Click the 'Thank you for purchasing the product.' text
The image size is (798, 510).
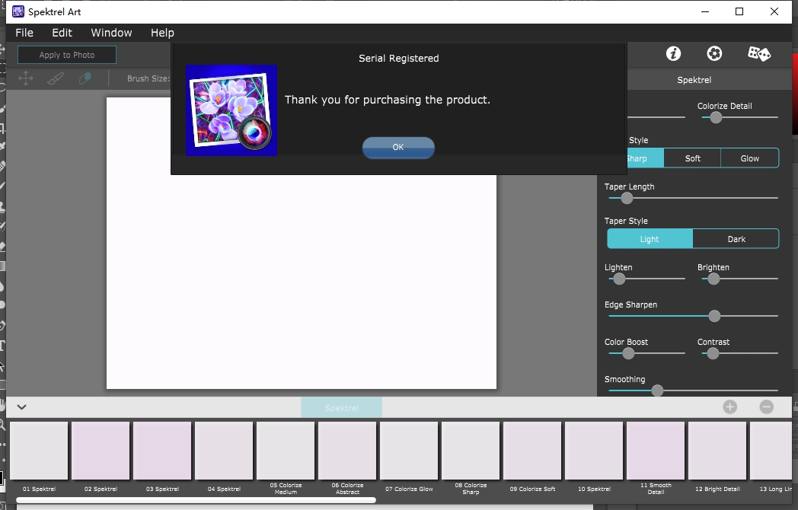click(x=388, y=100)
